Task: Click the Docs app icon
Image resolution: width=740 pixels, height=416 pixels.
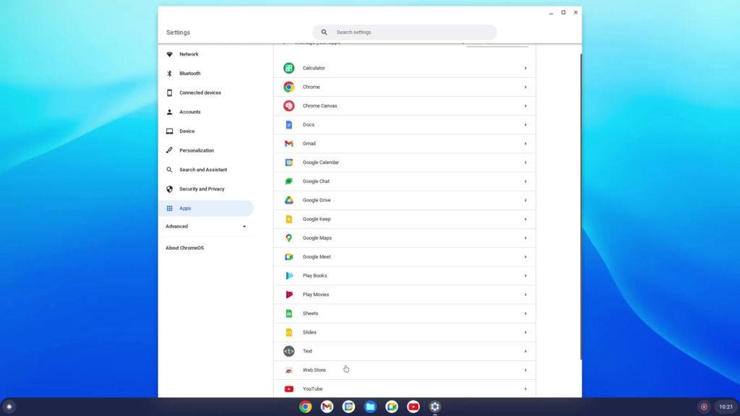Action: click(289, 124)
